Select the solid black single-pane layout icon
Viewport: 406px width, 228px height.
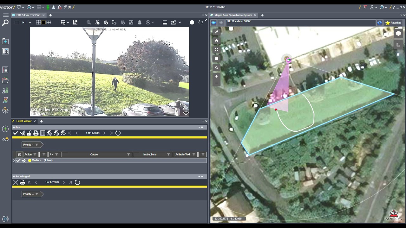point(43,22)
